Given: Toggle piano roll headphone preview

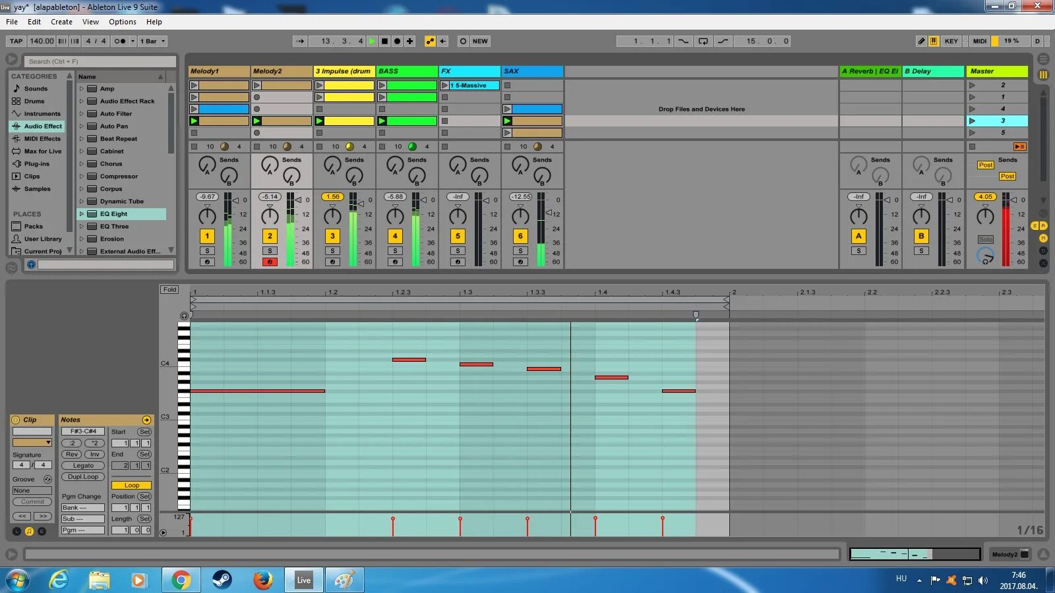Looking at the screenshot, I should [184, 316].
